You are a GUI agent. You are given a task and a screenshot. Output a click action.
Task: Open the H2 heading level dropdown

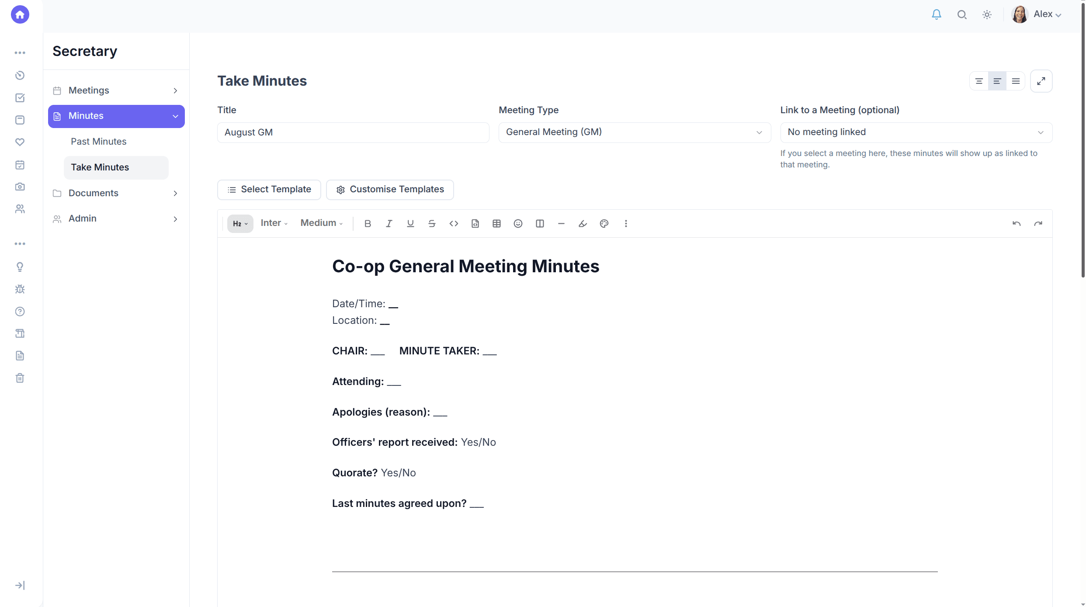[x=240, y=223]
